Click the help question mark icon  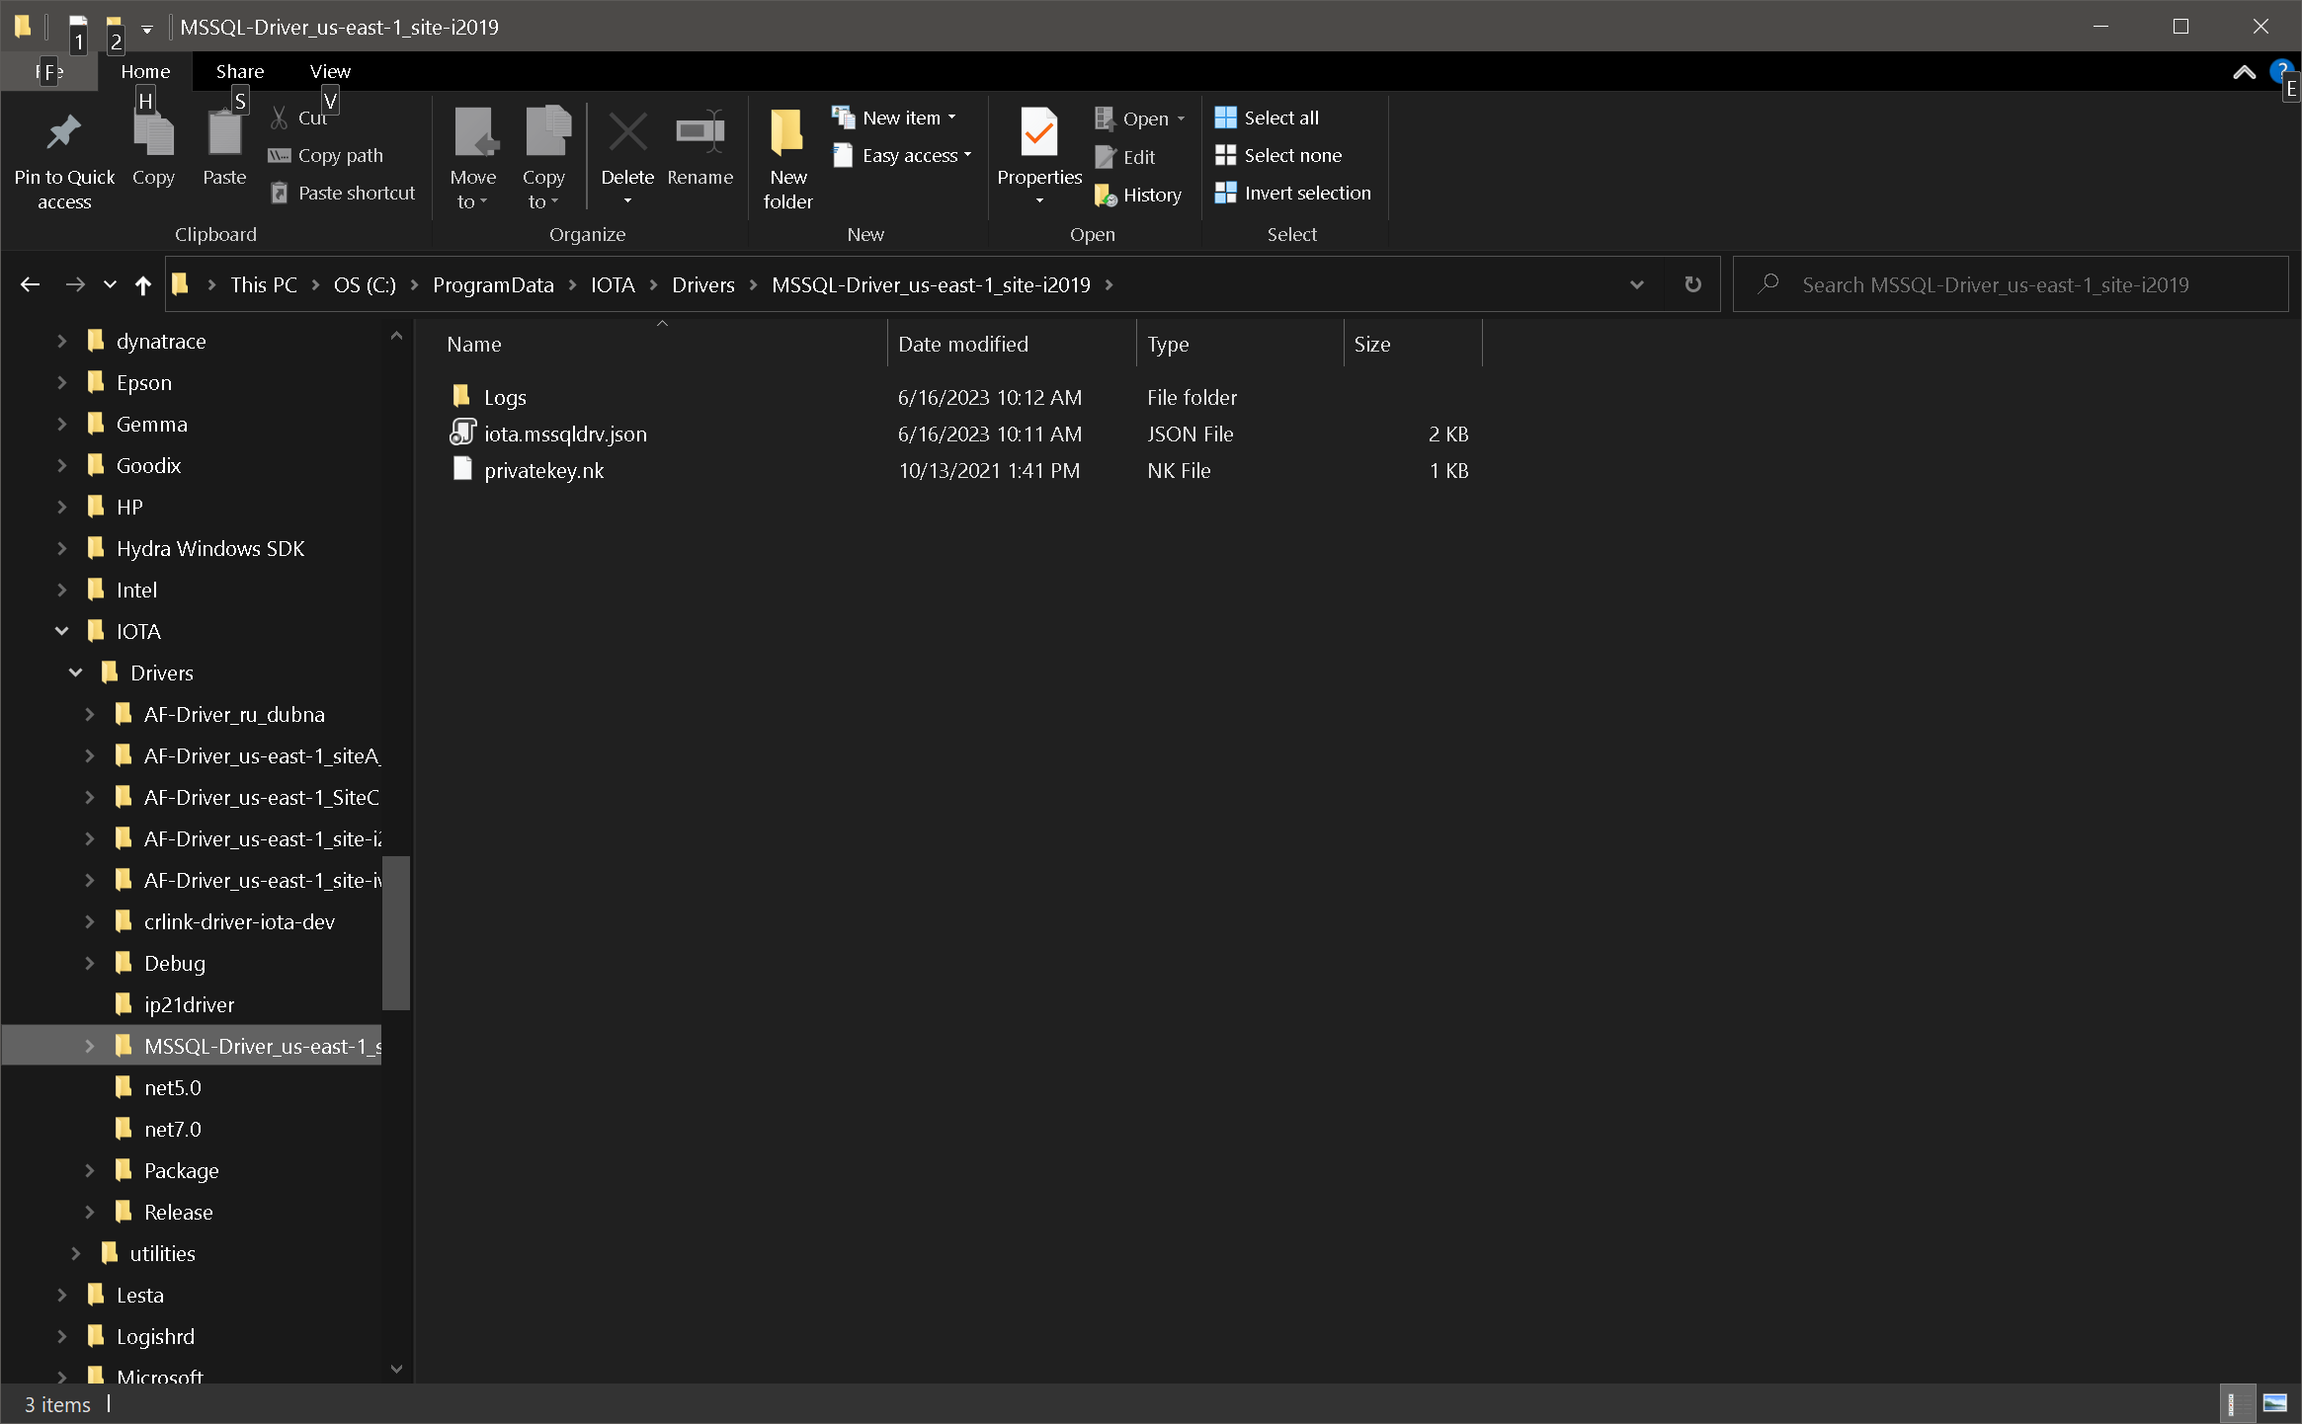pos(2280,69)
